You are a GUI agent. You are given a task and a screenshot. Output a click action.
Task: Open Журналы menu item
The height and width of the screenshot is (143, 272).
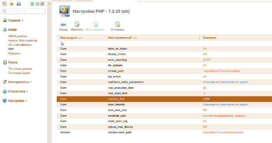[14, 53]
